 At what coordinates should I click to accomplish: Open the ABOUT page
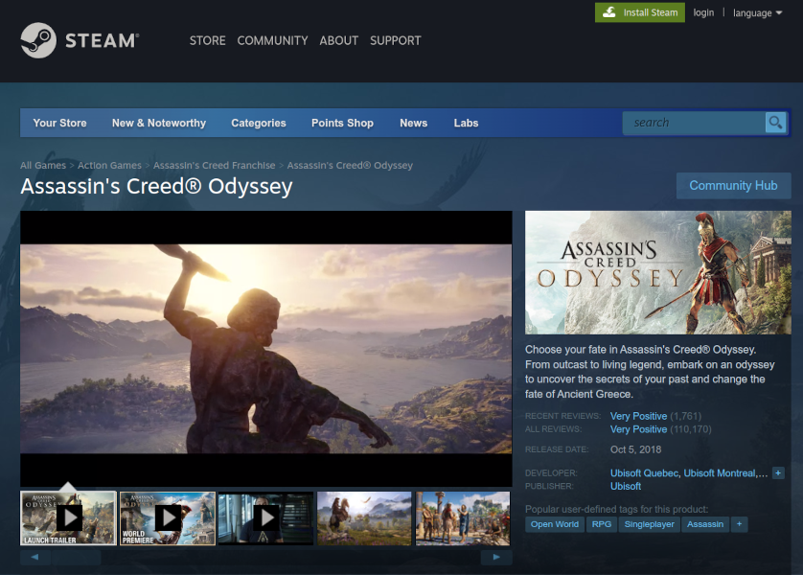point(338,40)
